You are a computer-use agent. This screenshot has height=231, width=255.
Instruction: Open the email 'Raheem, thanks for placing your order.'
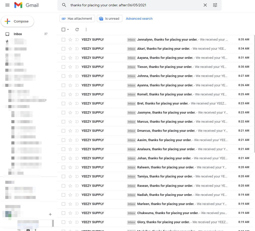pos(166,167)
